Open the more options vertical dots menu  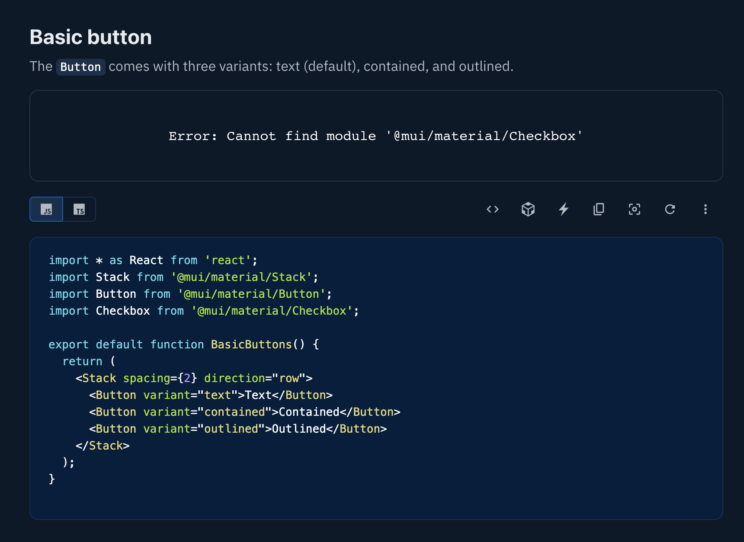pos(706,210)
